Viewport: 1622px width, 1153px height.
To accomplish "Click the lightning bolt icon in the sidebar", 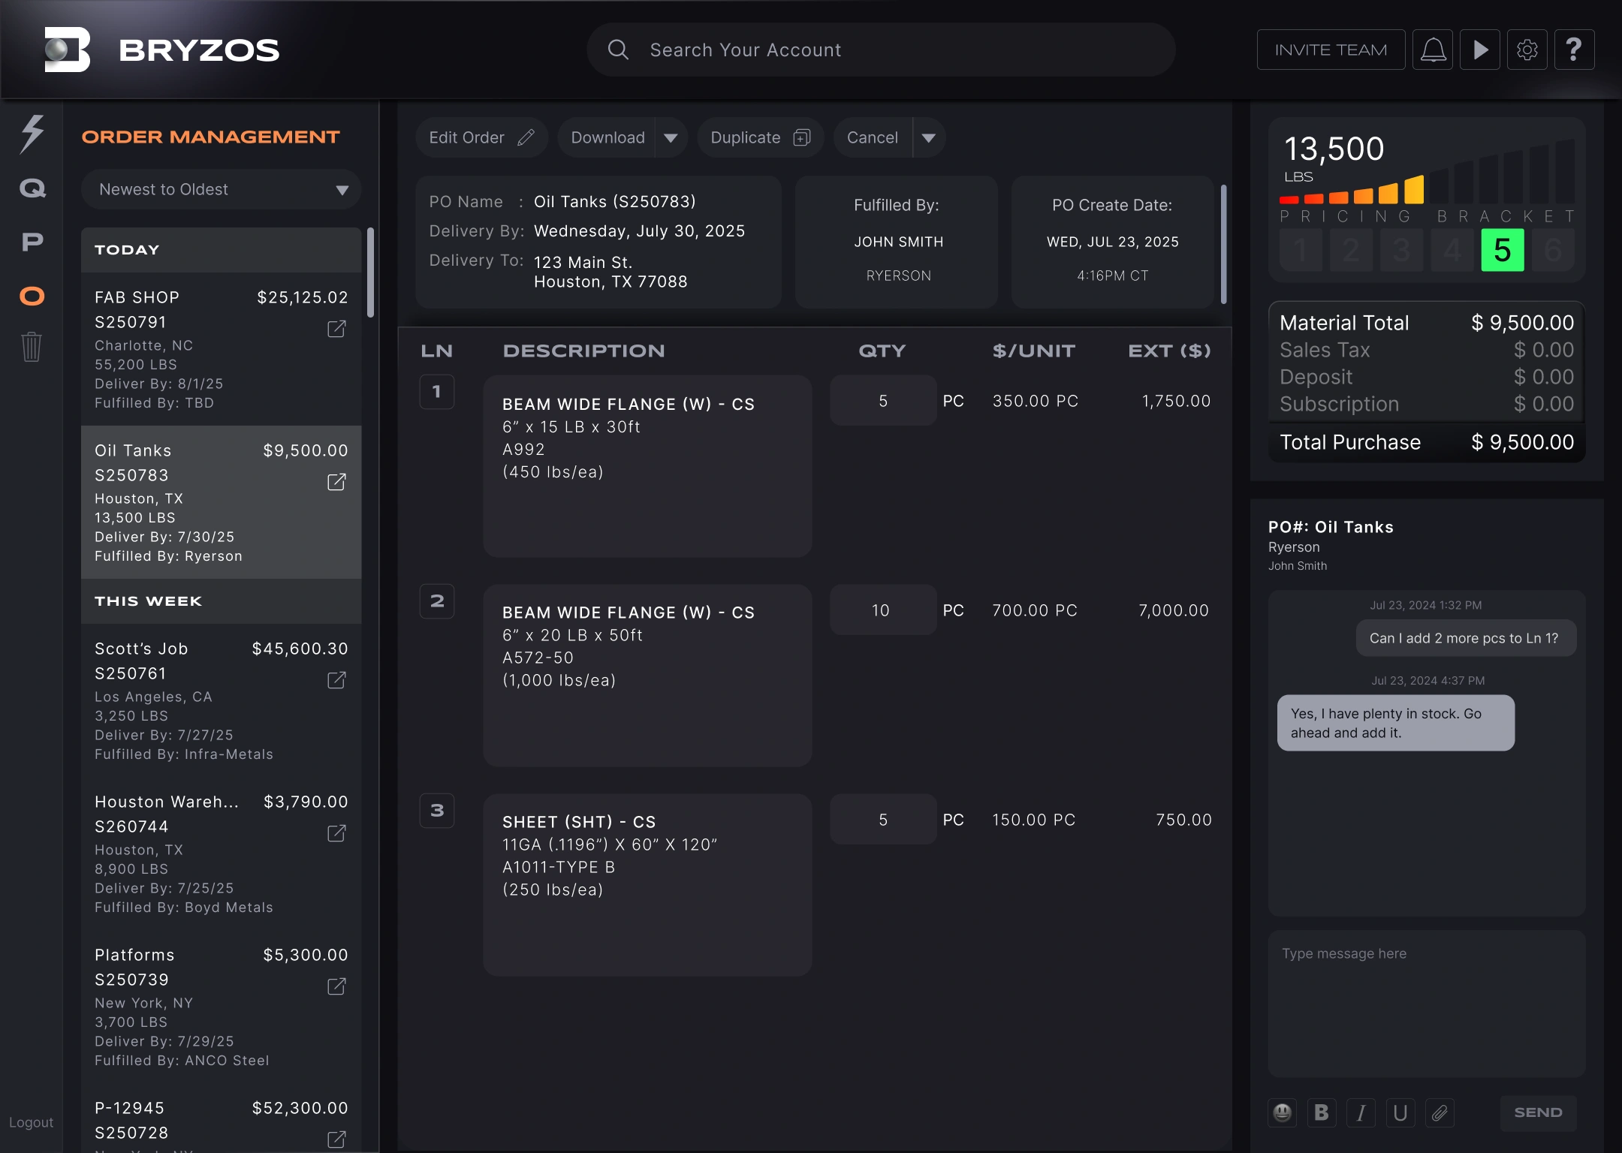I will (x=31, y=134).
